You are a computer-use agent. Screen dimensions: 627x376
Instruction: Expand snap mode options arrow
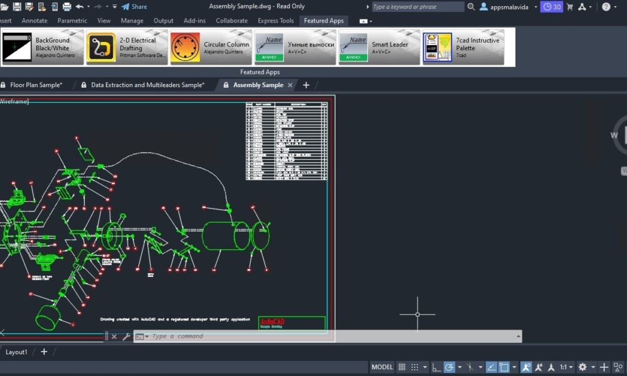coord(424,367)
